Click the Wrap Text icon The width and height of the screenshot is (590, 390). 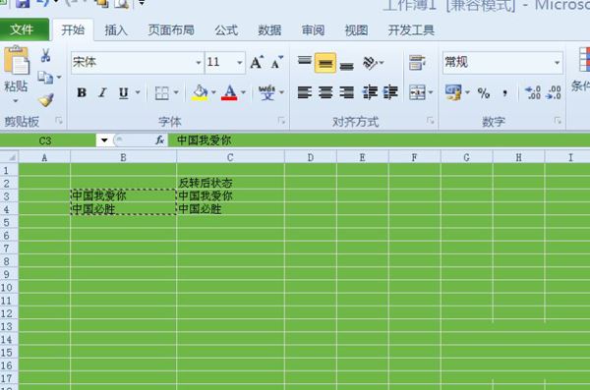click(x=417, y=63)
